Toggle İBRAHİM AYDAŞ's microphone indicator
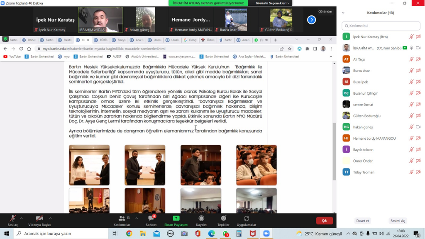This screenshot has height=239, width=425. pos(411,48)
